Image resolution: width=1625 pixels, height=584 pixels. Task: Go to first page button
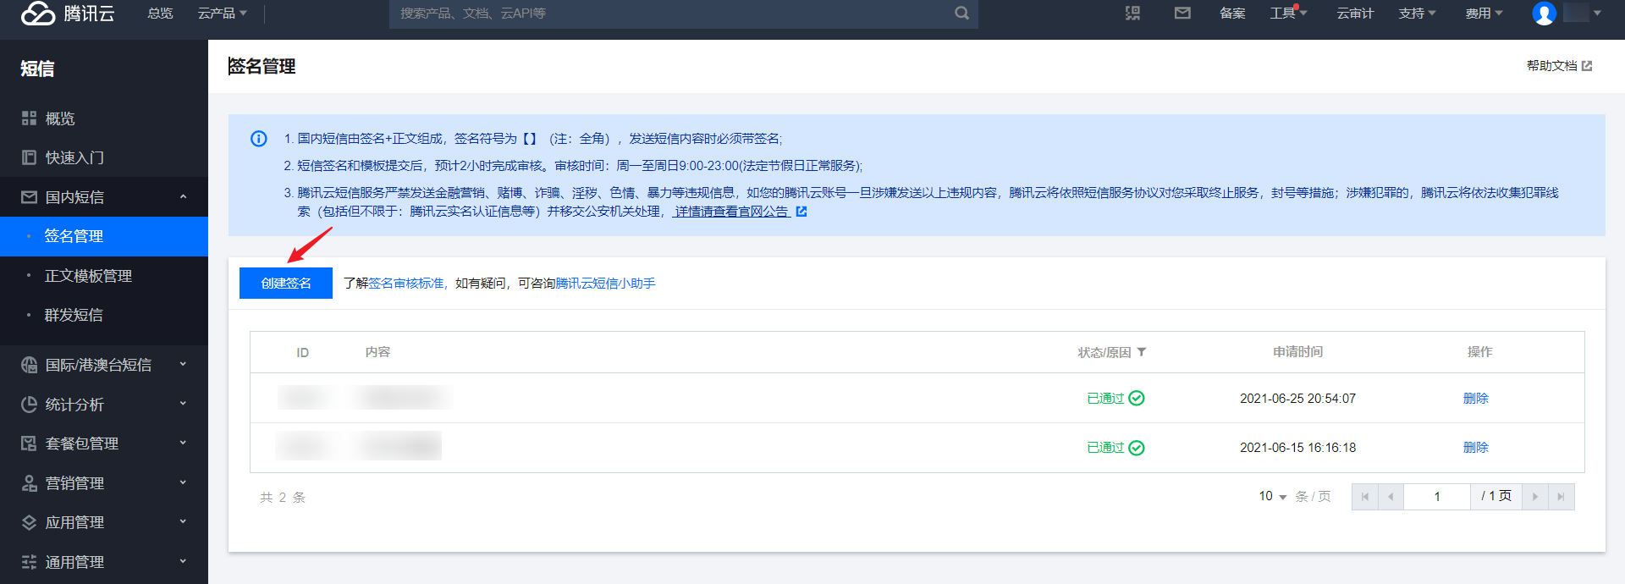click(x=1365, y=497)
